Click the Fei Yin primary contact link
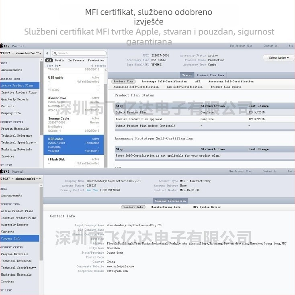295x295 pixels. 92,190
